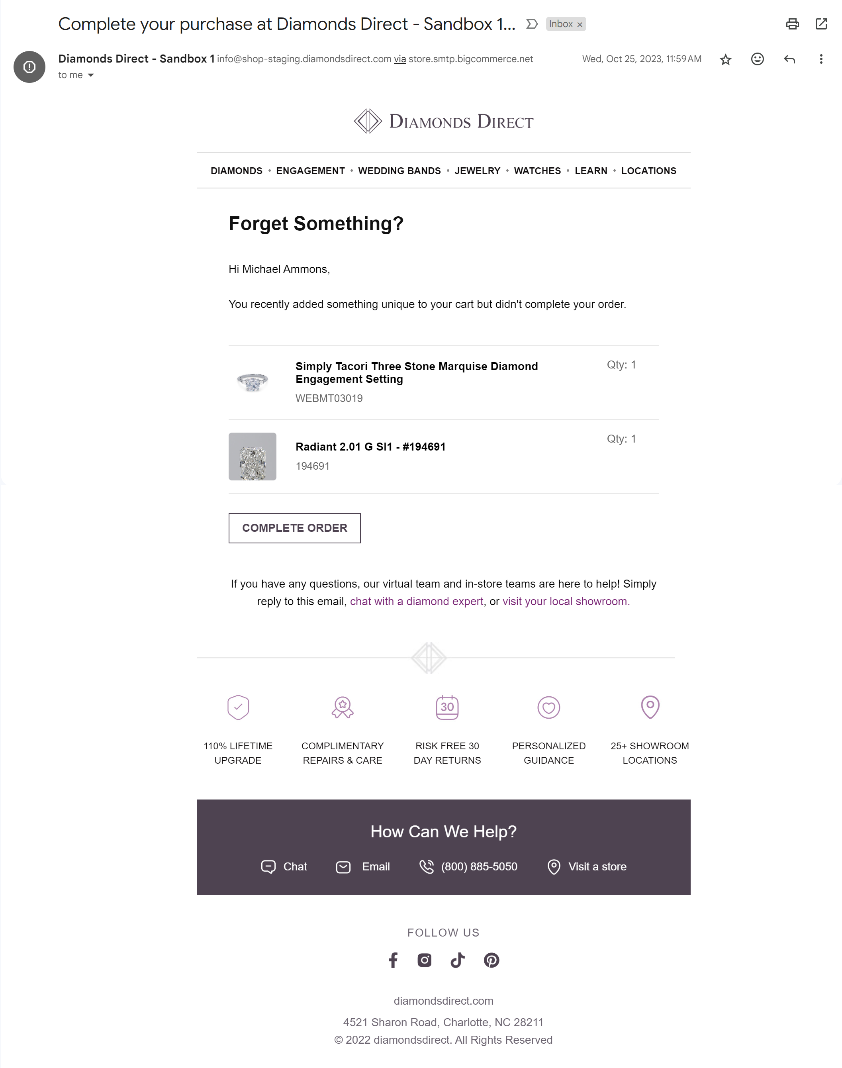Expand the "to me" recipient details
Image resolution: width=842 pixels, height=1068 pixels.
tap(91, 75)
